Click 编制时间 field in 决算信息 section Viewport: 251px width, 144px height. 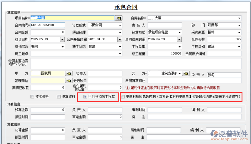click(x=163, y=130)
